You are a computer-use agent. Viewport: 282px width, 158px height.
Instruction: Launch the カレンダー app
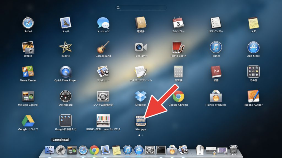pyautogui.click(x=178, y=23)
